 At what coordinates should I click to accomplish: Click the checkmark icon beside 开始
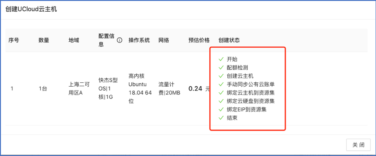coord(221,59)
